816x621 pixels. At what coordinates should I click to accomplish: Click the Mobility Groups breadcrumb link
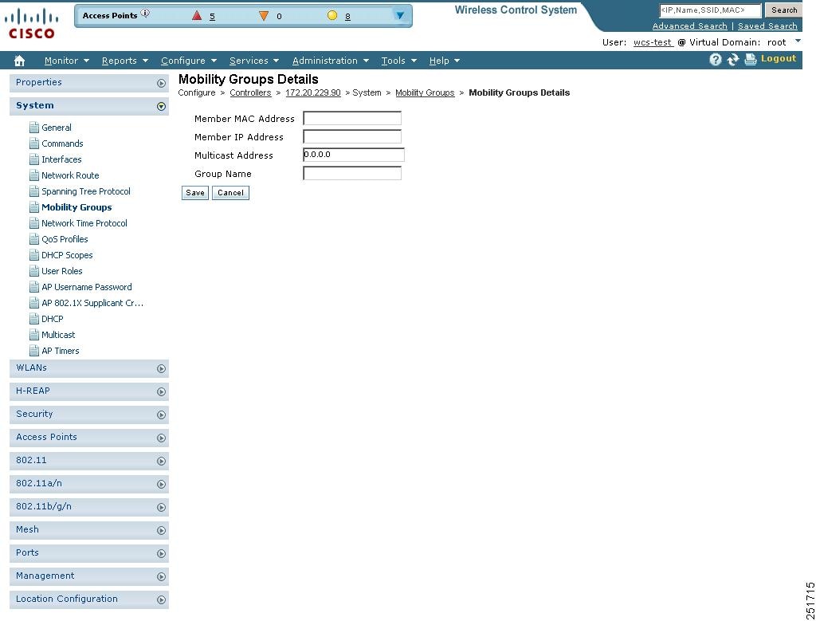425,92
